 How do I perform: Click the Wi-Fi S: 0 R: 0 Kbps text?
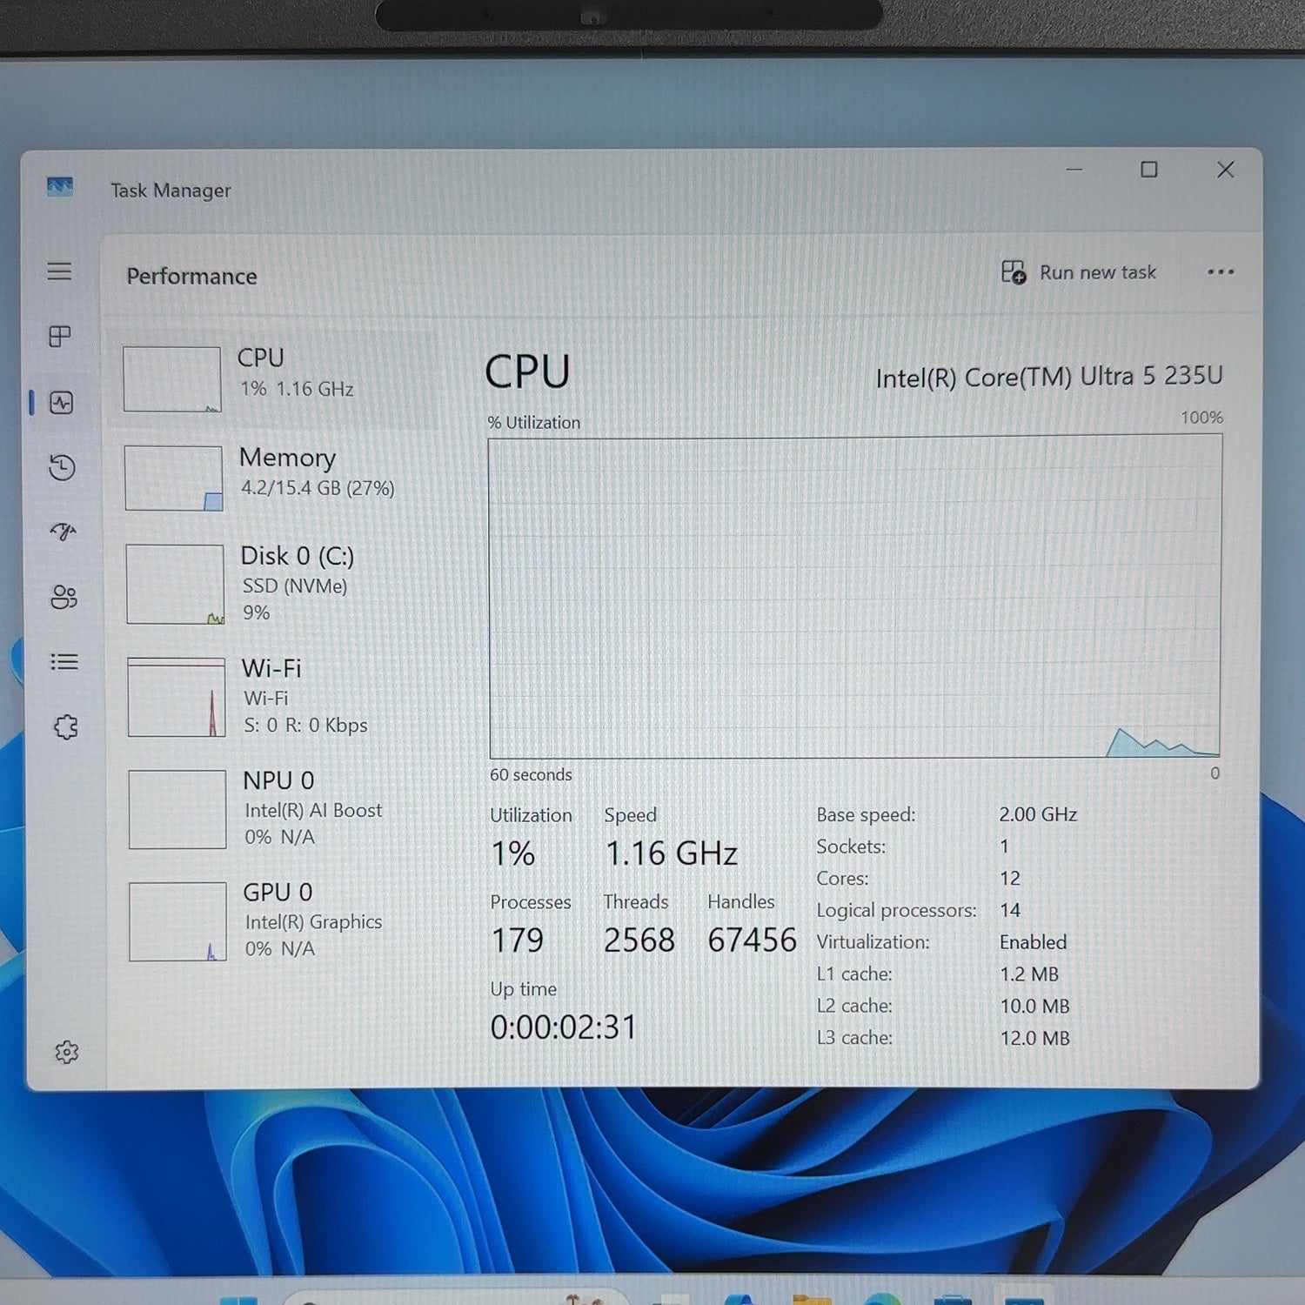(305, 726)
